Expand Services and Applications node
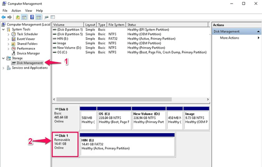Viewport: 262px width, 167px height. 3,68
